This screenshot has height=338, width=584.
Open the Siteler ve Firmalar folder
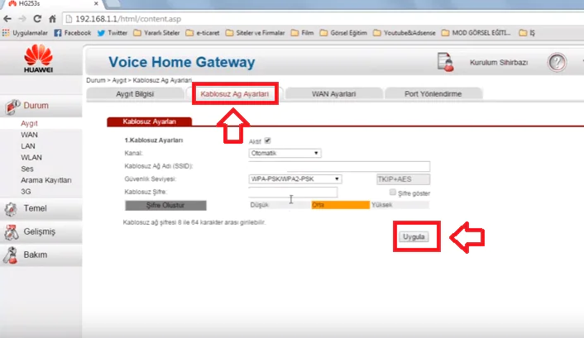255,33
